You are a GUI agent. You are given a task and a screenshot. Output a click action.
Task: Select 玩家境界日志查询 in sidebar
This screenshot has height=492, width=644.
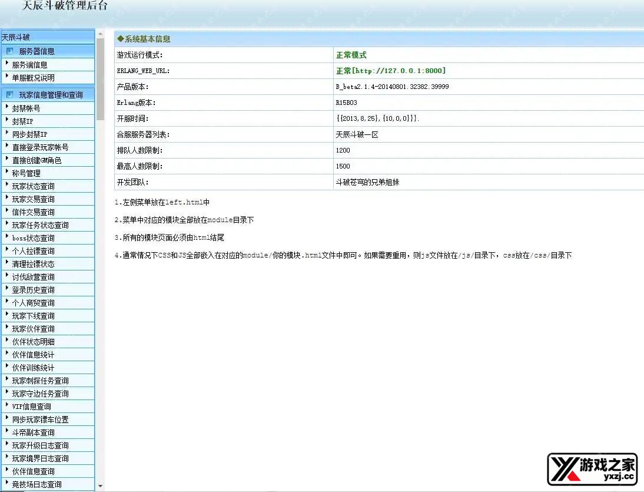pyautogui.click(x=40, y=458)
